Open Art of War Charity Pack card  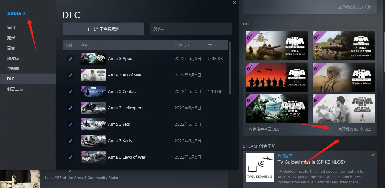[344, 108]
